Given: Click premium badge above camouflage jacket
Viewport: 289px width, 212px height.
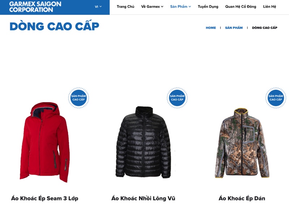Looking at the screenshot, I should pos(276,98).
